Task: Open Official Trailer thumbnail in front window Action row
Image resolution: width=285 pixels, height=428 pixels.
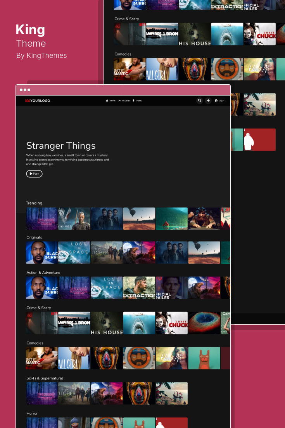Action: 172,288
